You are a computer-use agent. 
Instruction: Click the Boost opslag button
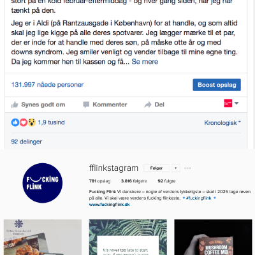pyautogui.click(x=217, y=85)
